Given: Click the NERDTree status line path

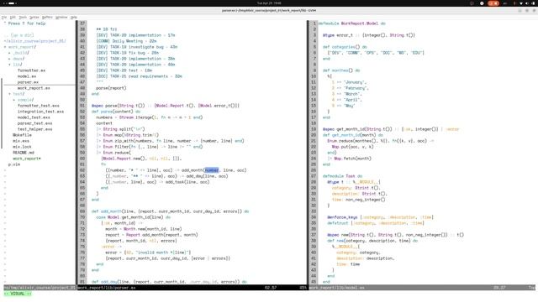Looking at the screenshot, I should 40,288.
